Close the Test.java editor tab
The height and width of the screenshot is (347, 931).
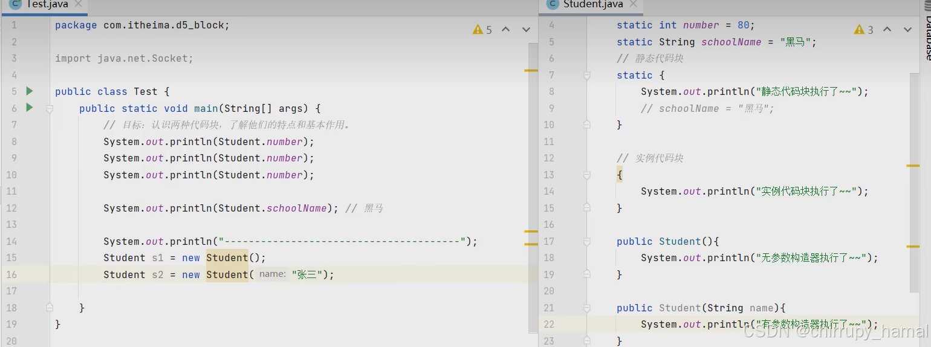click(79, 4)
